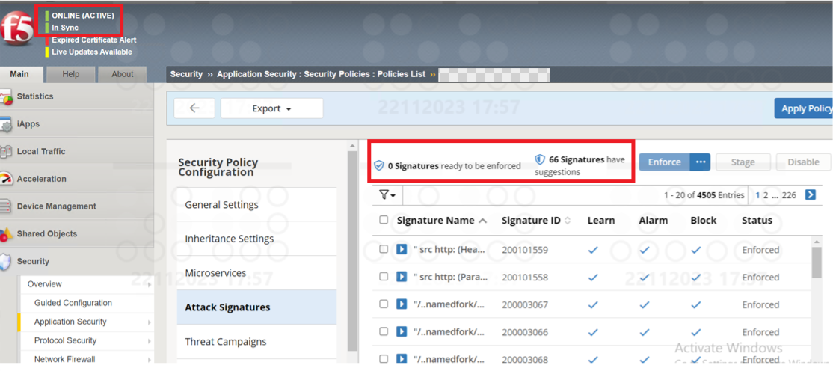
Task: Go to page 226
Action: pyautogui.click(x=789, y=195)
